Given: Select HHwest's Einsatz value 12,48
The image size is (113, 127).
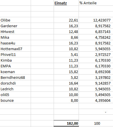Looking at the screenshot, I should (66, 32).
